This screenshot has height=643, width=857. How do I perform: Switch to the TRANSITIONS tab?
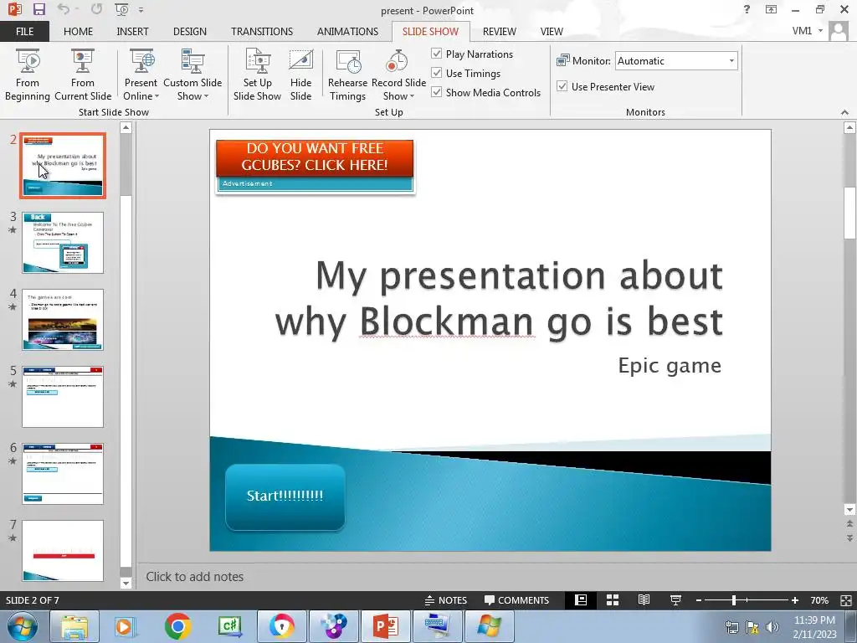click(x=262, y=31)
